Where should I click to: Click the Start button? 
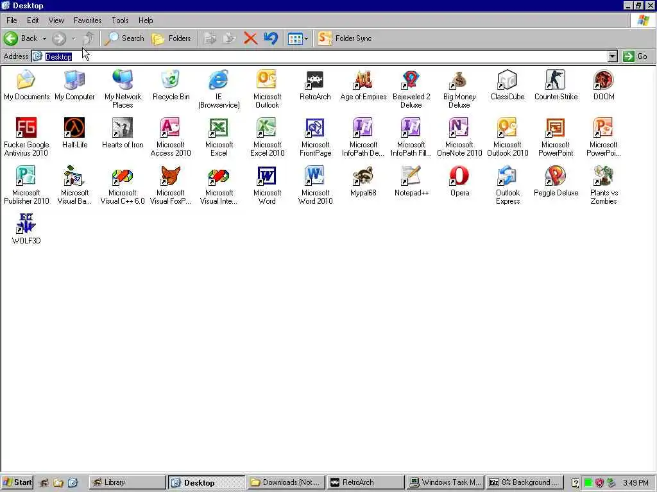click(17, 482)
